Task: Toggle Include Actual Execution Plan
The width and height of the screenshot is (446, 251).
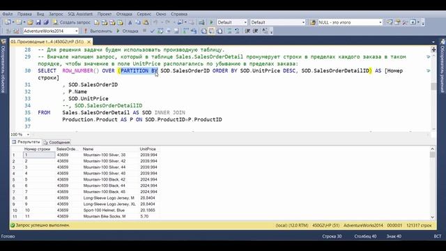Action: click(x=186, y=31)
